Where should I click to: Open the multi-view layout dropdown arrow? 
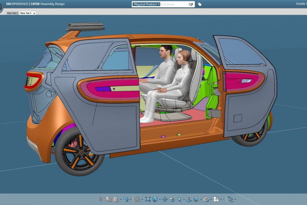221,200
